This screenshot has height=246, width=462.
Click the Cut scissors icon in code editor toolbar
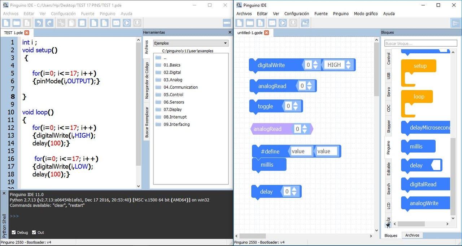click(x=61, y=23)
